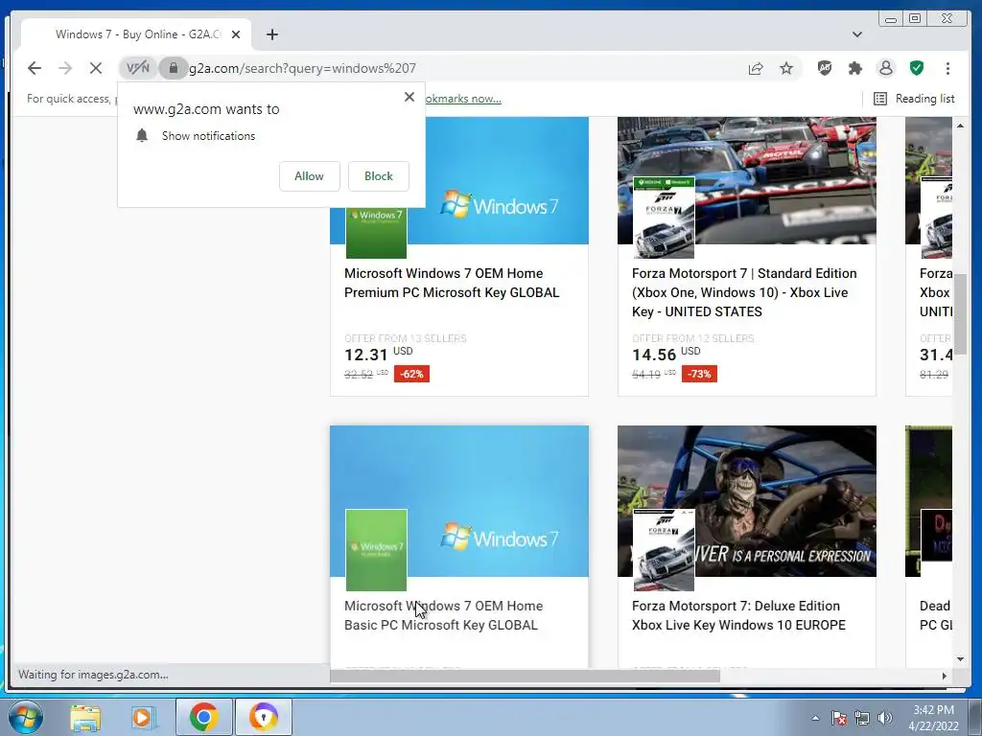Bookmark this page with the star icon
The width and height of the screenshot is (982, 736).
click(786, 68)
